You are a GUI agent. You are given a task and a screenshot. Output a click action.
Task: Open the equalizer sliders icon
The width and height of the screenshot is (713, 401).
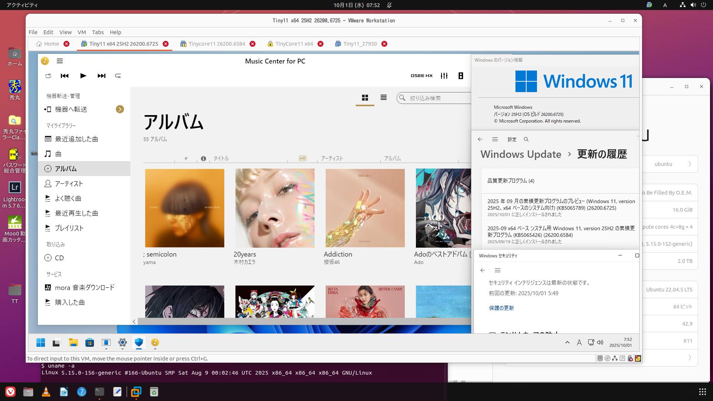444,76
